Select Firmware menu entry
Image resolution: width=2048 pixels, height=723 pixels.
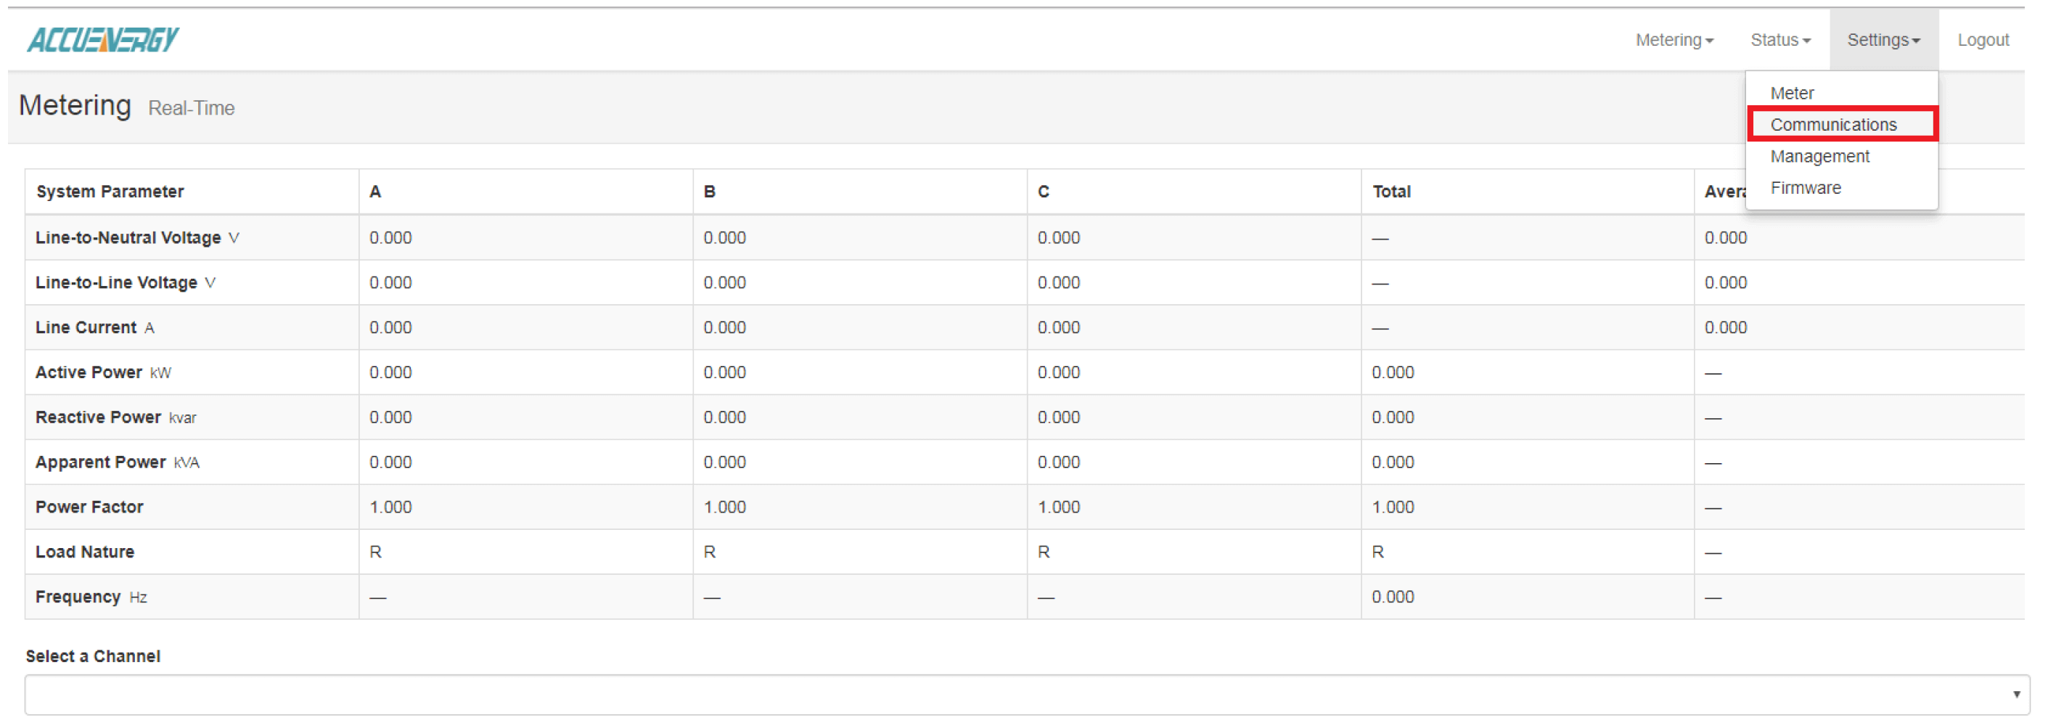1805,189
